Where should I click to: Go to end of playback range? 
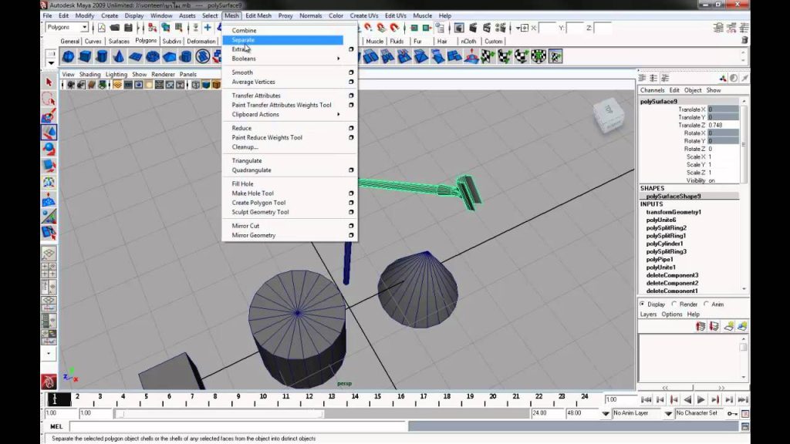[x=743, y=400]
